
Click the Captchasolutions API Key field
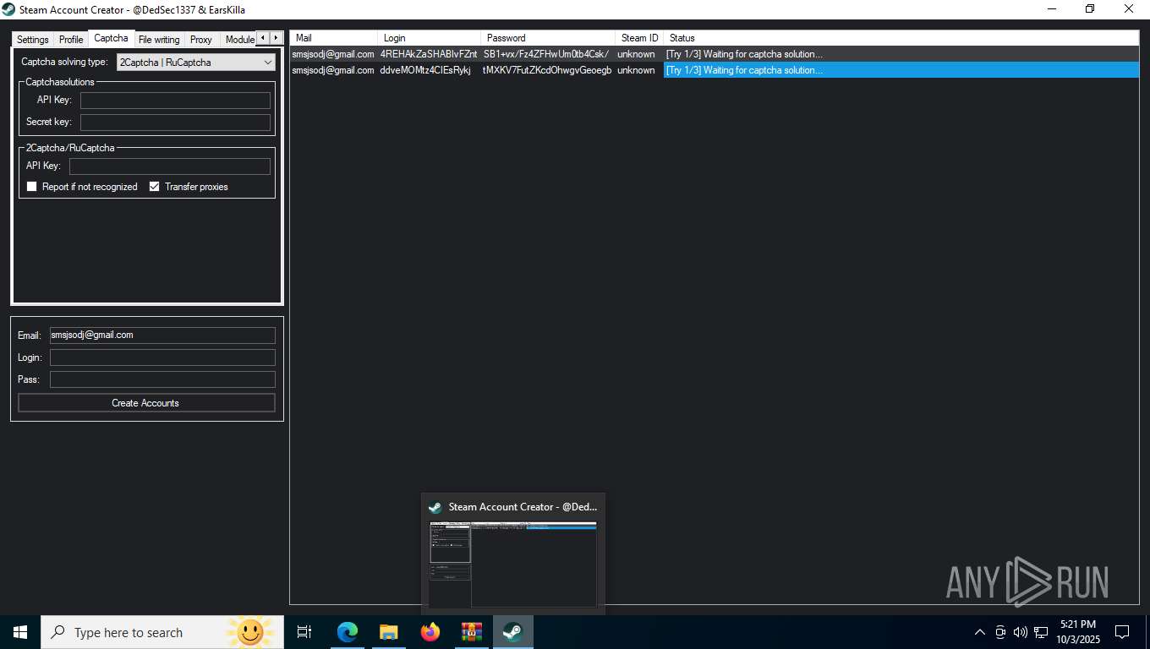point(175,101)
